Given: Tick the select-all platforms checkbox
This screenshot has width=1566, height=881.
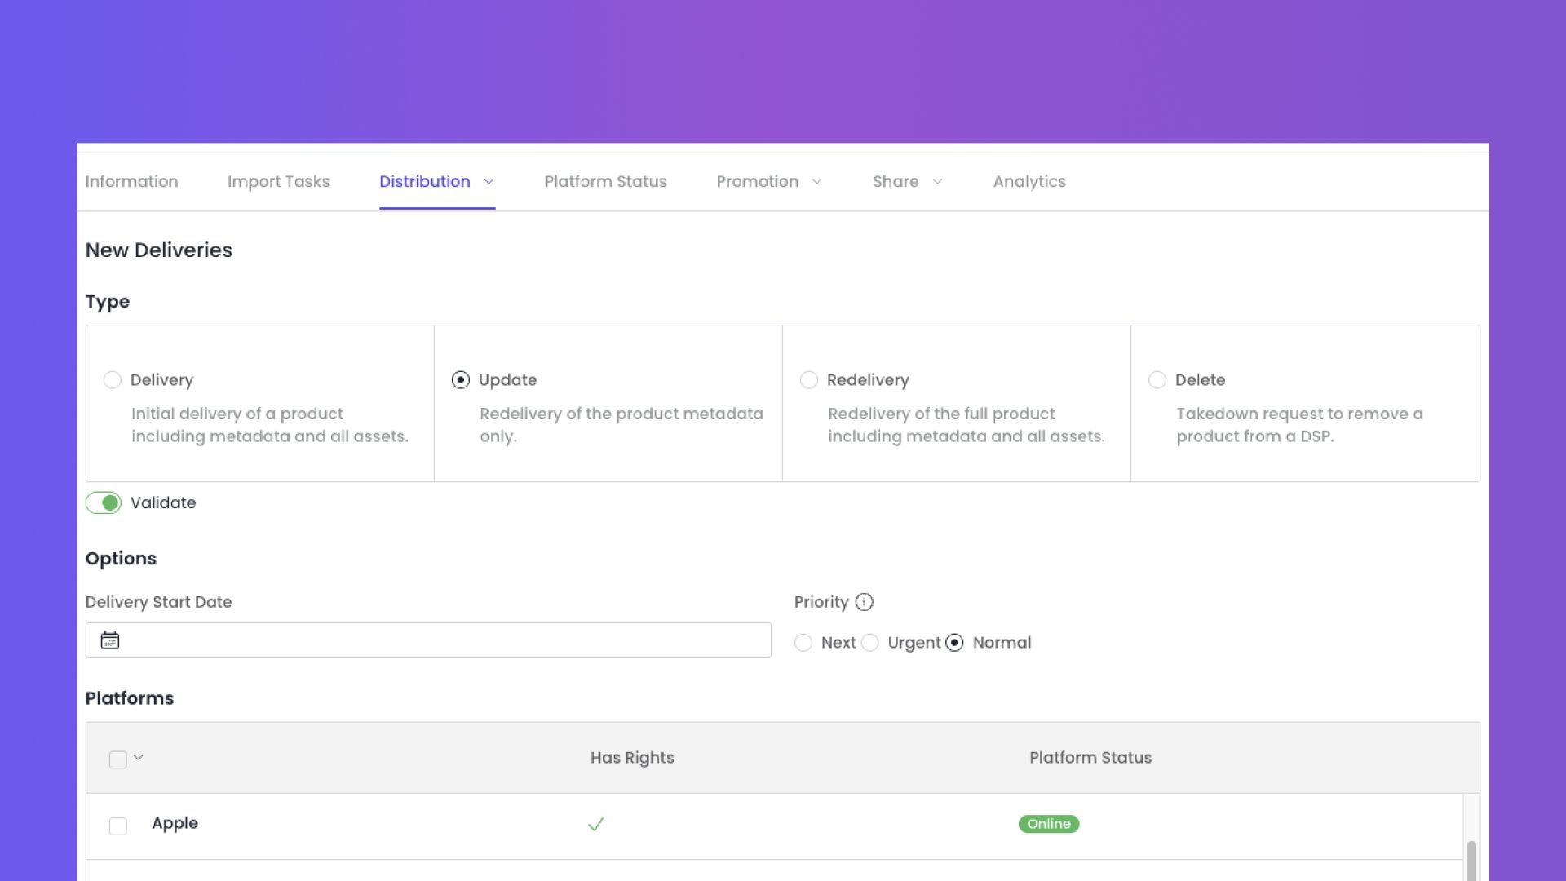Looking at the screenshot, I should (x=118, y=759).
